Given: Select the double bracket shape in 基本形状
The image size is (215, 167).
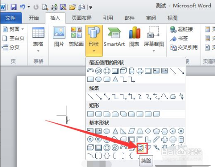Looking at the screenshot, I should click(99, 156).
